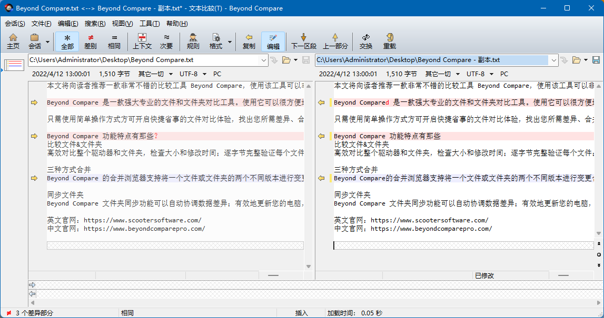Toggle the 次要 minor differences option
The height and width of the screenshot is (318, 604).
(166, 41)
